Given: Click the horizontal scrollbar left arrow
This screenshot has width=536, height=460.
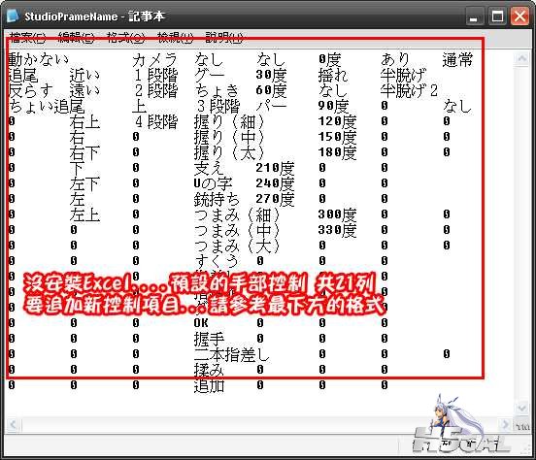Looking at the screenshot, I should point(14,425).
